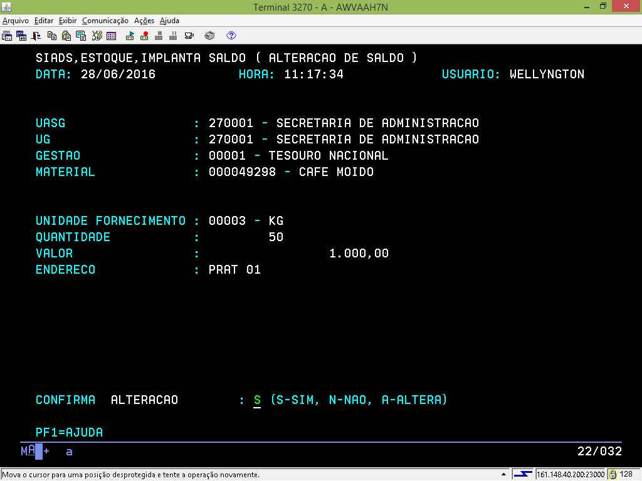Viewport: 642px width, 481px height.
Task: Click the printer icon in toolbar
Action: (x=209, y=36)
